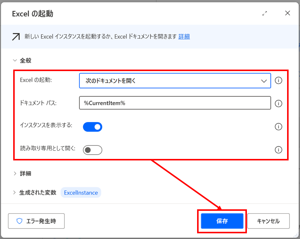Click the インスタンスを表示する label
300x239 pixels.
tap(46, 125)
